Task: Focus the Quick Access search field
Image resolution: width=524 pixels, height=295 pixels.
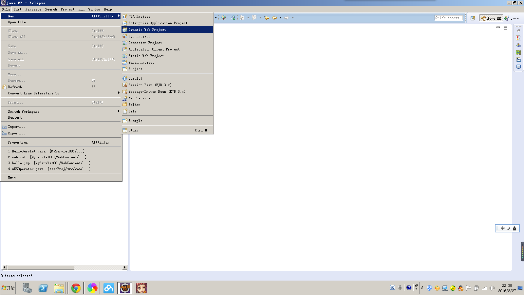Action: [x=449, y=18]
